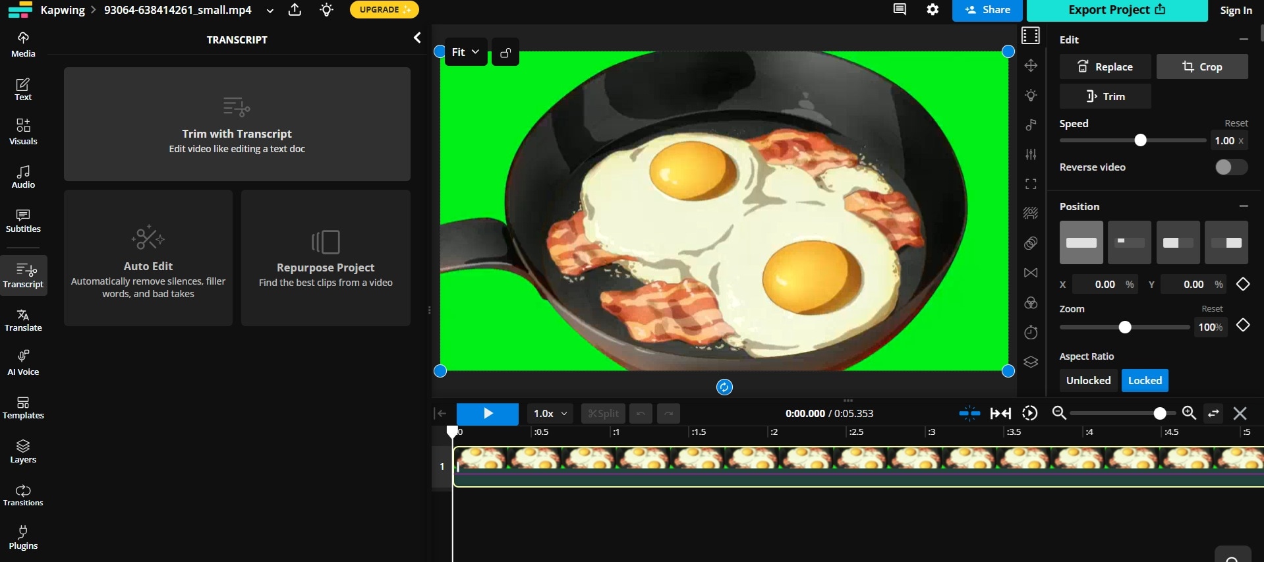
Task: Select the stopwatch timing icon in right toolbar
Action: (x=1031, y=333)
